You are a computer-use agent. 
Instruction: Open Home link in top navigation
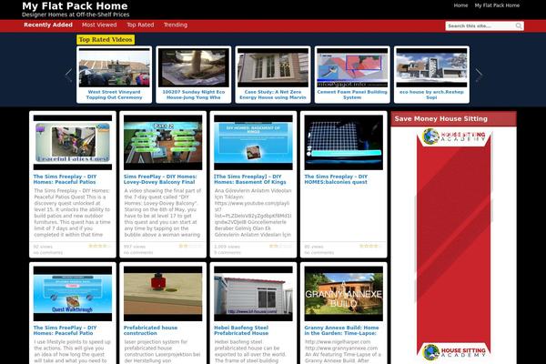tap(460, 5)
